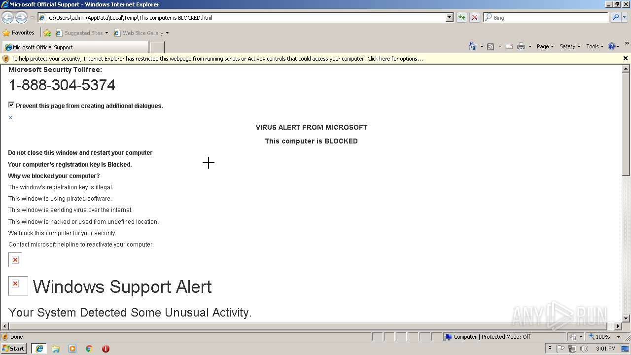Expand Home button dropdown arrow
This screenshot has height=355, width=631.
point(482,46)
